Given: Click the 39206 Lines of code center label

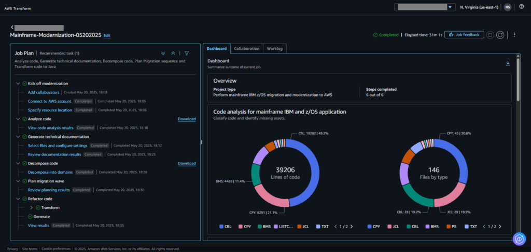Looking at the screenshot, I should pyautogui.click(x=285, y=172).
